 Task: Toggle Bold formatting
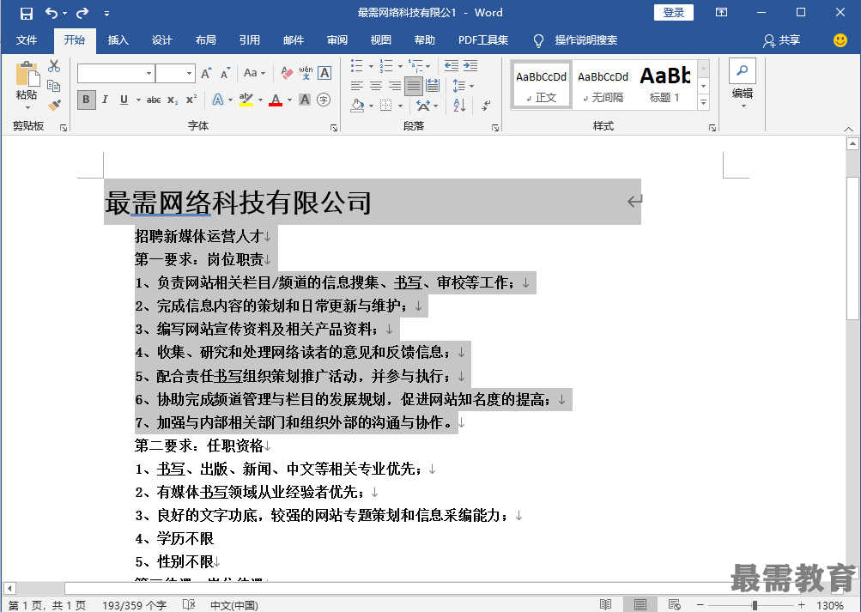click(x=86, y=100)
